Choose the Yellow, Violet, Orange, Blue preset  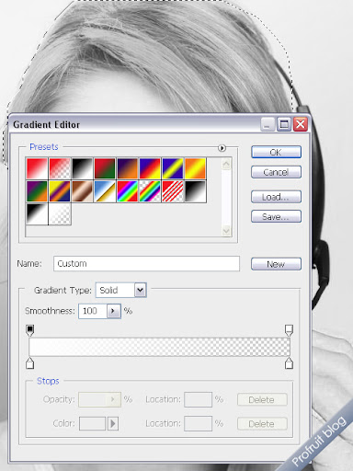[60, 191]
